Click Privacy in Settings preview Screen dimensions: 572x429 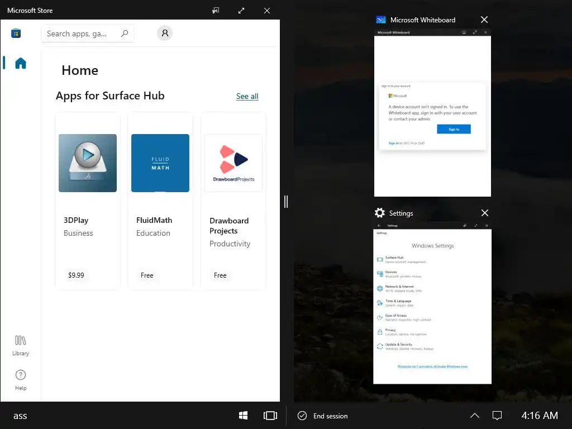point(401,332)
